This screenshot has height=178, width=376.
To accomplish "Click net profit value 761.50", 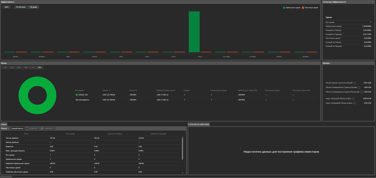I will (x=52, y=138).
